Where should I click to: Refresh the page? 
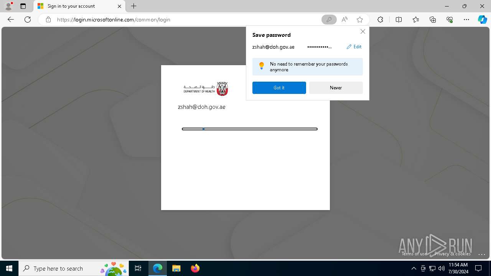click(x=28, y=20)
